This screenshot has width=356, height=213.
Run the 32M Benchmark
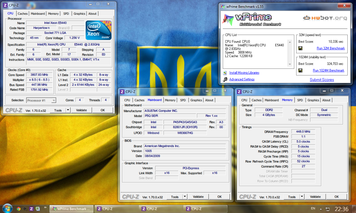331,48
